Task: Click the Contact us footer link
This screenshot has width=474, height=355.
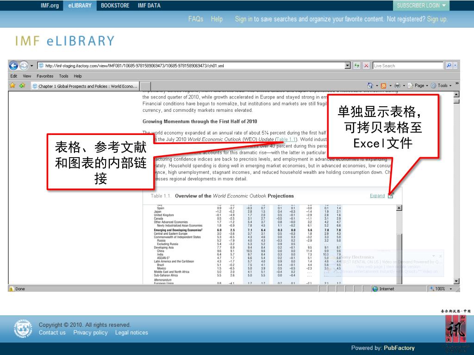Action: click(52, 333)
